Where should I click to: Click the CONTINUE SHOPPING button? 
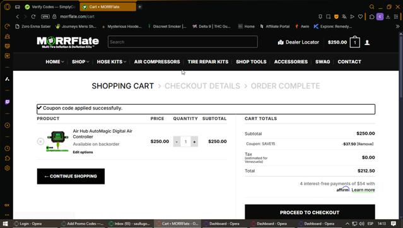pos(71,176)
